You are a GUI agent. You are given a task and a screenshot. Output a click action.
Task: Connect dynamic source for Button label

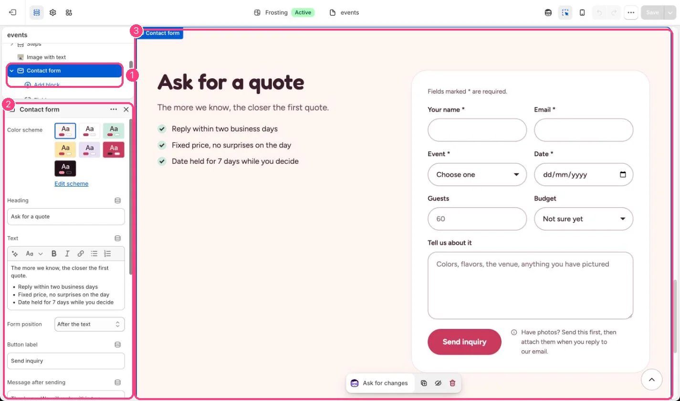click(x=117, y=345)
